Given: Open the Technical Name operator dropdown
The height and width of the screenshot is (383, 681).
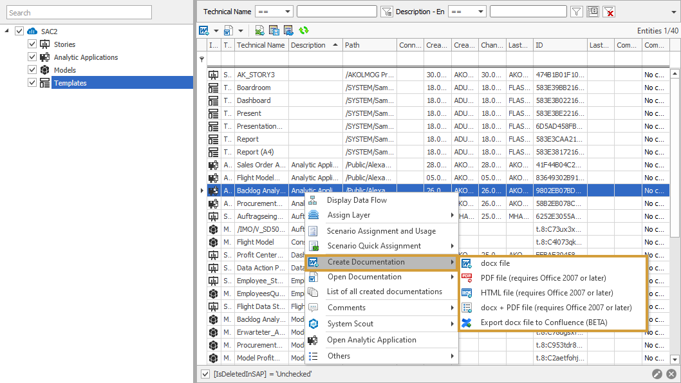Looking at the screenshot, I should (x=274, y=11).
